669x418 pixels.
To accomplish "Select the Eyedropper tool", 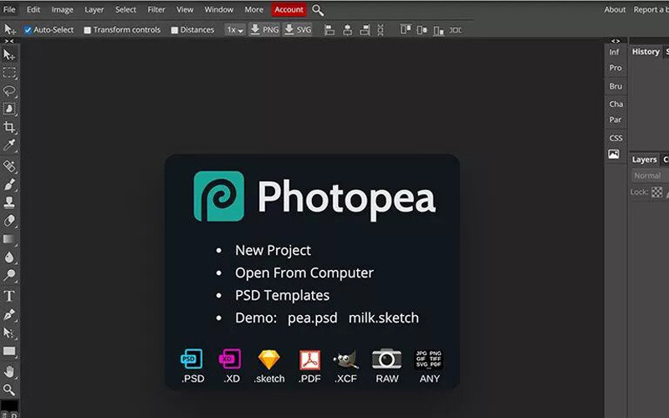I will point(9,145).
